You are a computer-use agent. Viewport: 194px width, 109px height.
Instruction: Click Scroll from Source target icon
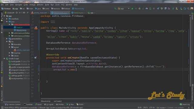[17, 13]
